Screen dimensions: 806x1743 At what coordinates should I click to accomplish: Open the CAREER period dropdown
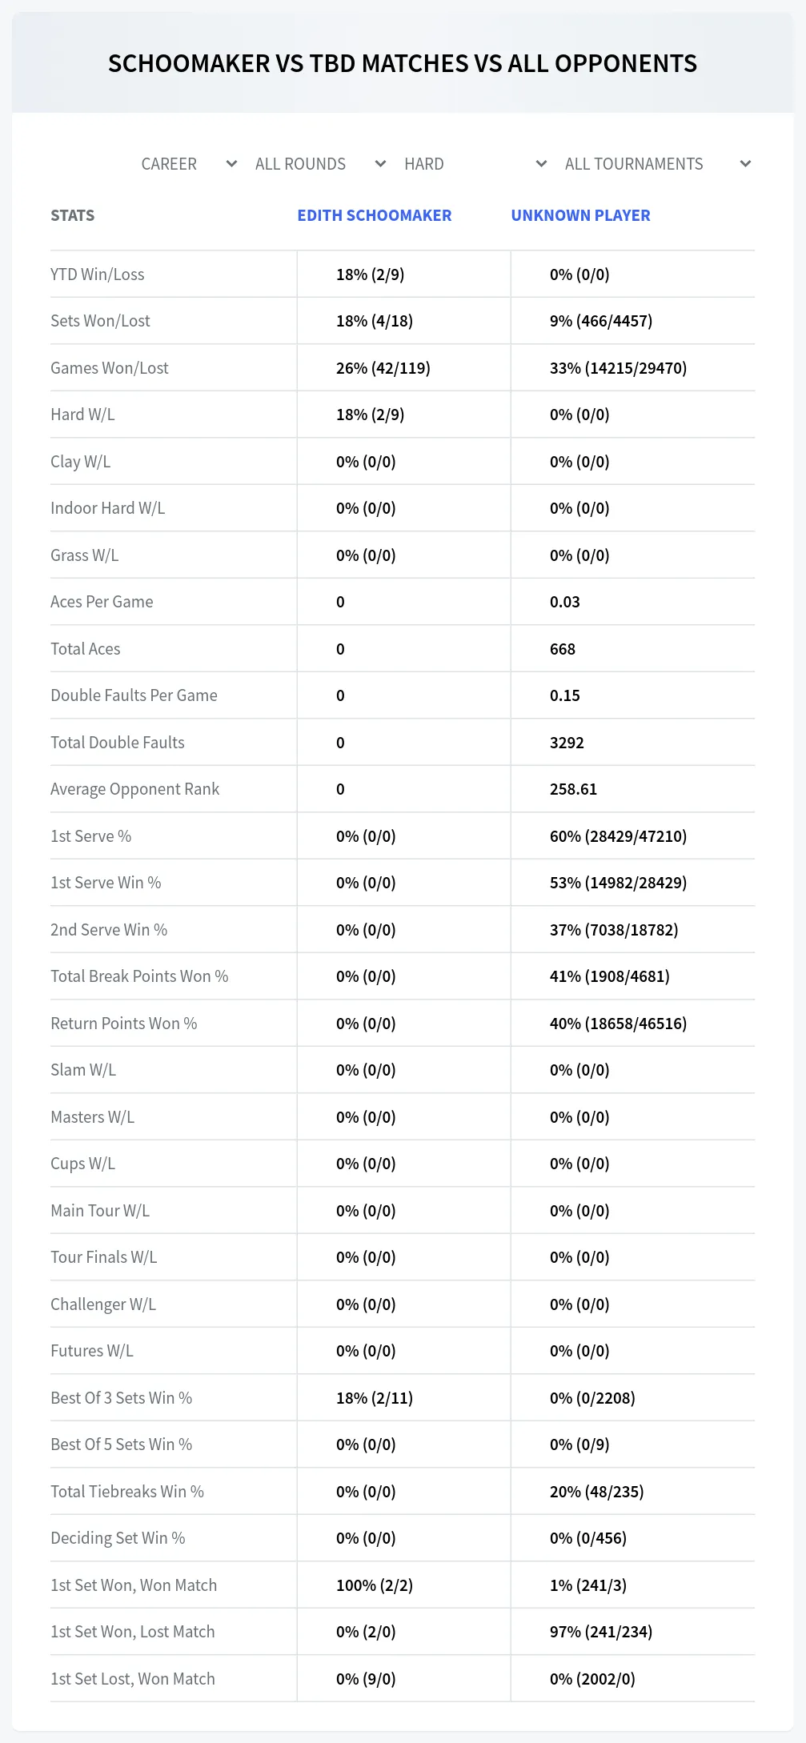[x=190, y=164]
